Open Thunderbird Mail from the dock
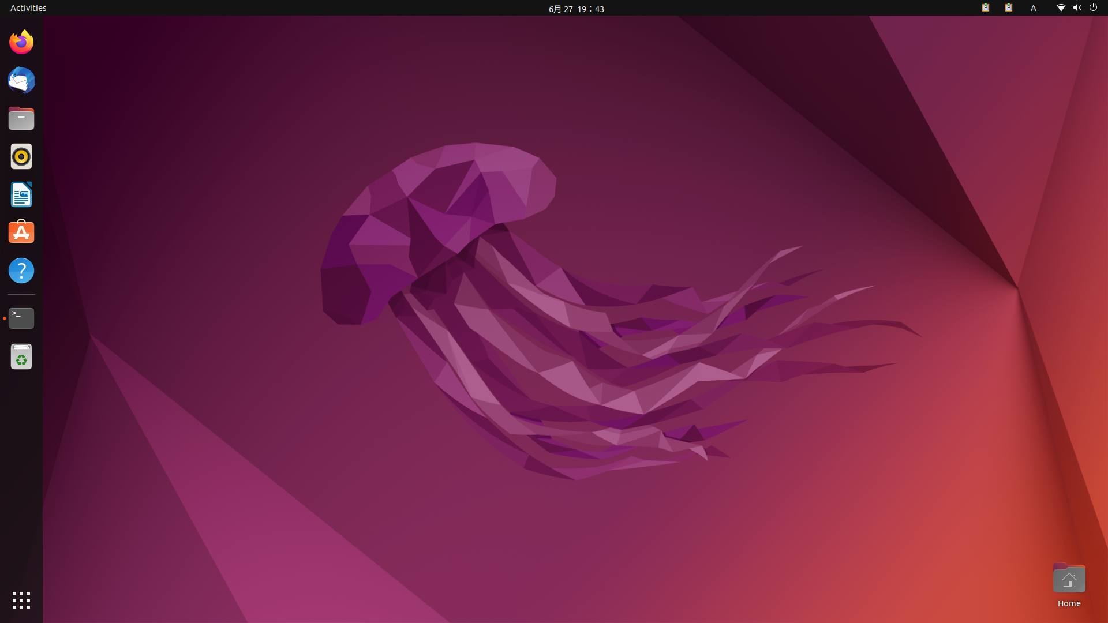Image resolution: width=1108 pixels, height=623 pixels. click(x=21, y=80)
